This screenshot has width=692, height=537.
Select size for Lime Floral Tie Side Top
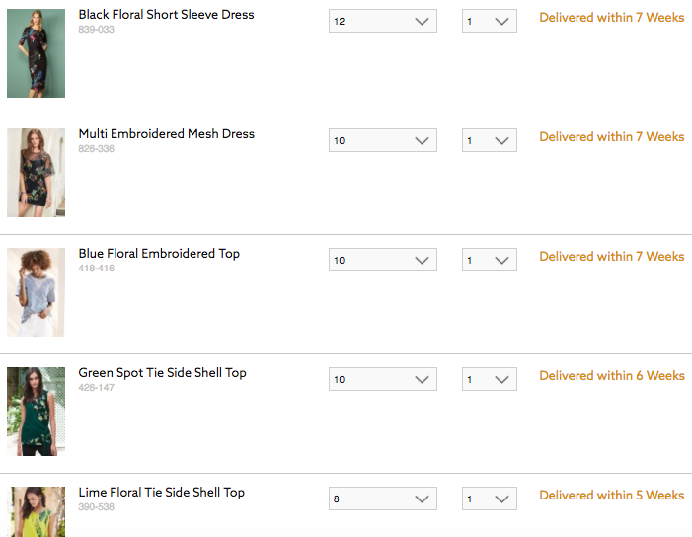click(x=382, y=499)
